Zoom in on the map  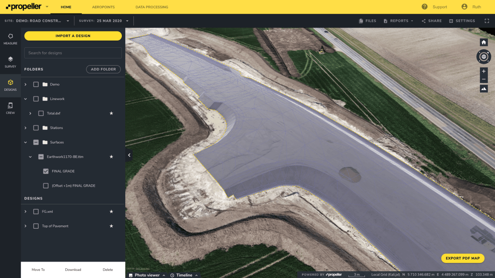(484, 71)
